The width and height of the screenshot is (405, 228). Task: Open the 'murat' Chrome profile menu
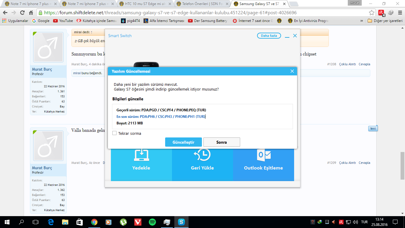[355, 3]
